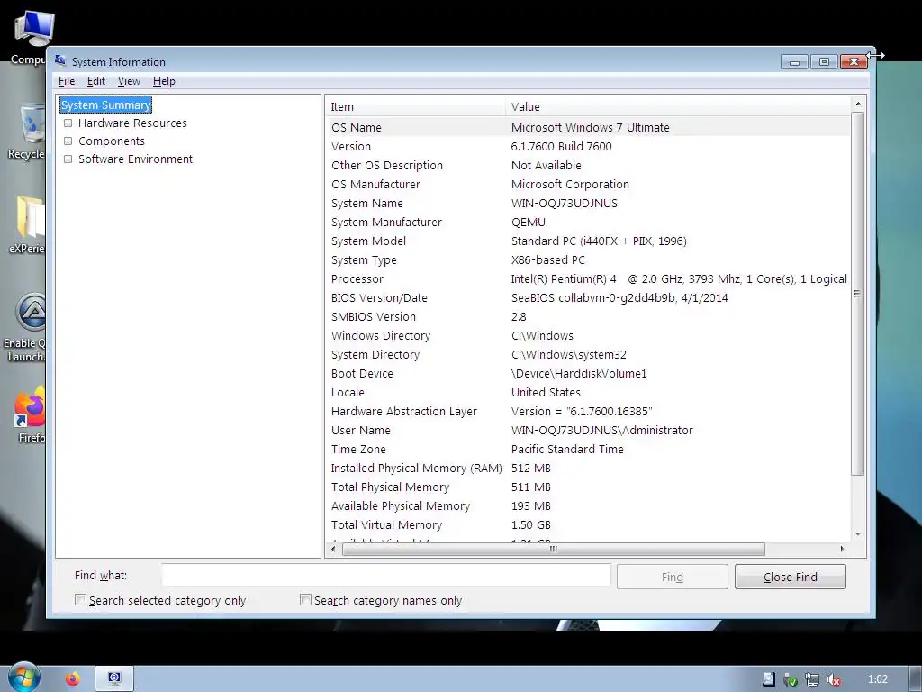
Task: Select the Windows Directory row
Action: point(587,335)
